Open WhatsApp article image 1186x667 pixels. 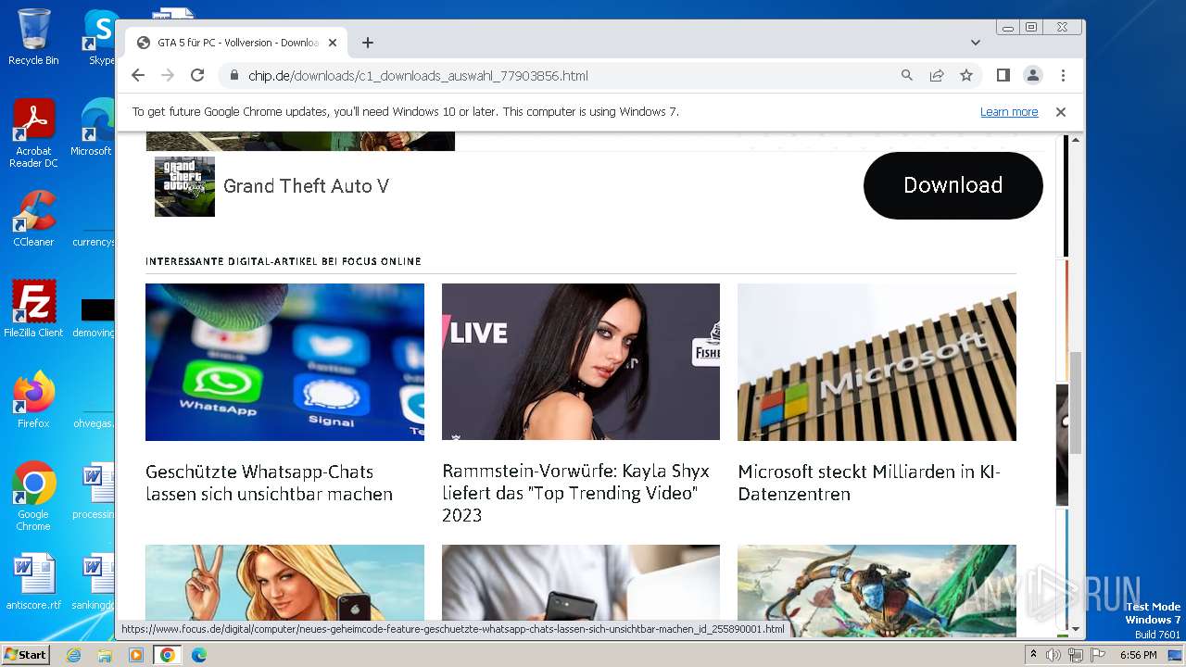[x=284, y=361]
